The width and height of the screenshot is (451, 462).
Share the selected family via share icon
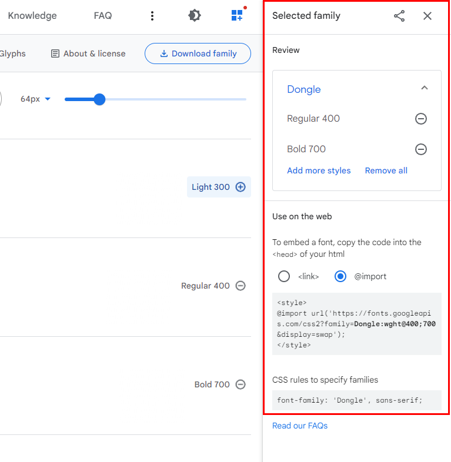pos(399,16)
